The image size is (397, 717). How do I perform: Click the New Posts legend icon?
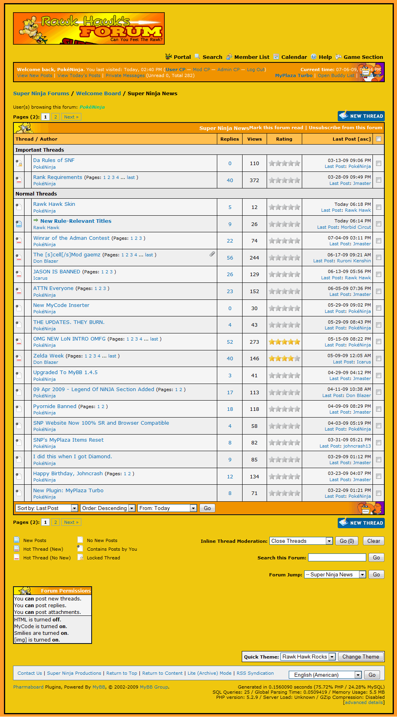coord(17,540)
